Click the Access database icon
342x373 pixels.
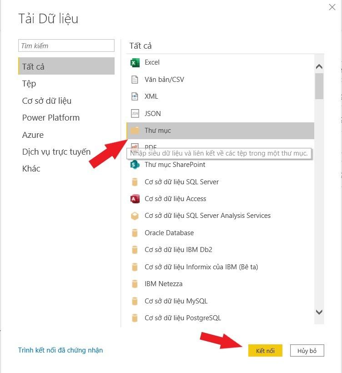coord(135,199)
